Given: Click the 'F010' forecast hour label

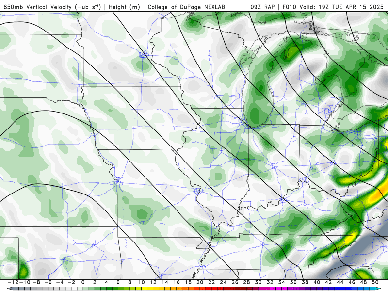Looking at the screenshot, I should pos(290,7).
